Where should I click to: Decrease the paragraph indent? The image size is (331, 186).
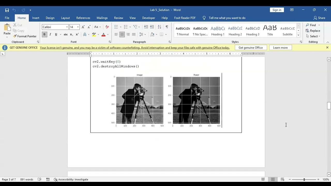[146, 27]
